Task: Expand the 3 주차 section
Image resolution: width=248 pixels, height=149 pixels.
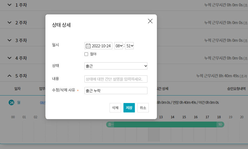Action: pos(9,40)
